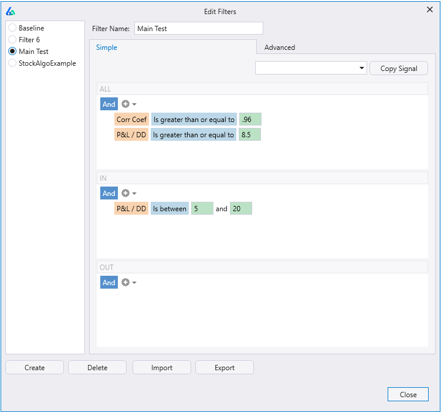Edit the .96 value for Corr Coef
The image size is (441, 413).
(250, 119)
